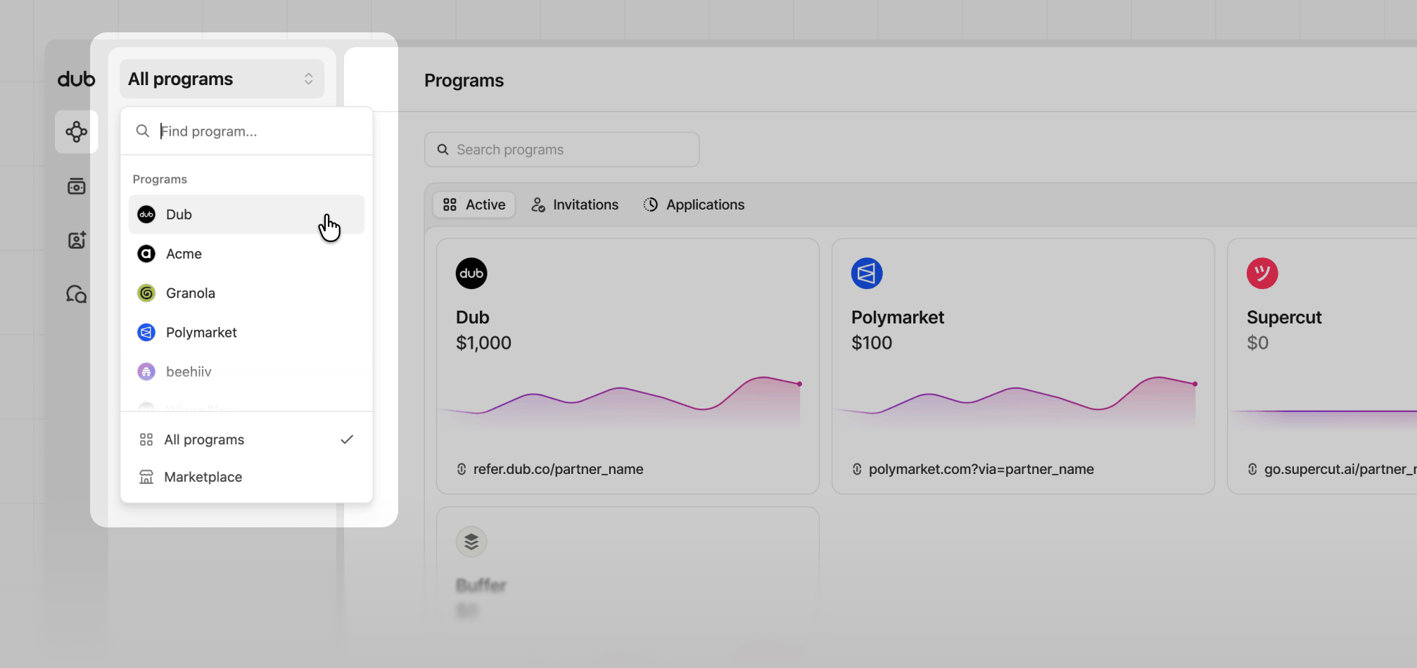This screenshot has height=668, width=1417.
Task: Click the Marketplace storefront icon
Action: point(146,477)
